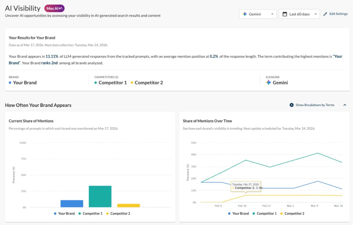
Task: Click the Feb 9 x-axis label
Action: [x=218, y=206]
